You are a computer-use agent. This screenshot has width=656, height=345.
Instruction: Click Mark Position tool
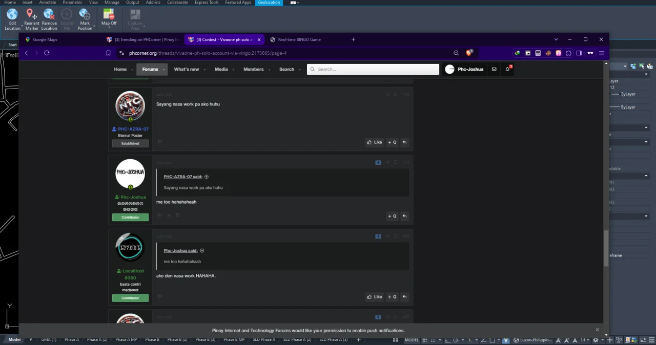point(85,19)
